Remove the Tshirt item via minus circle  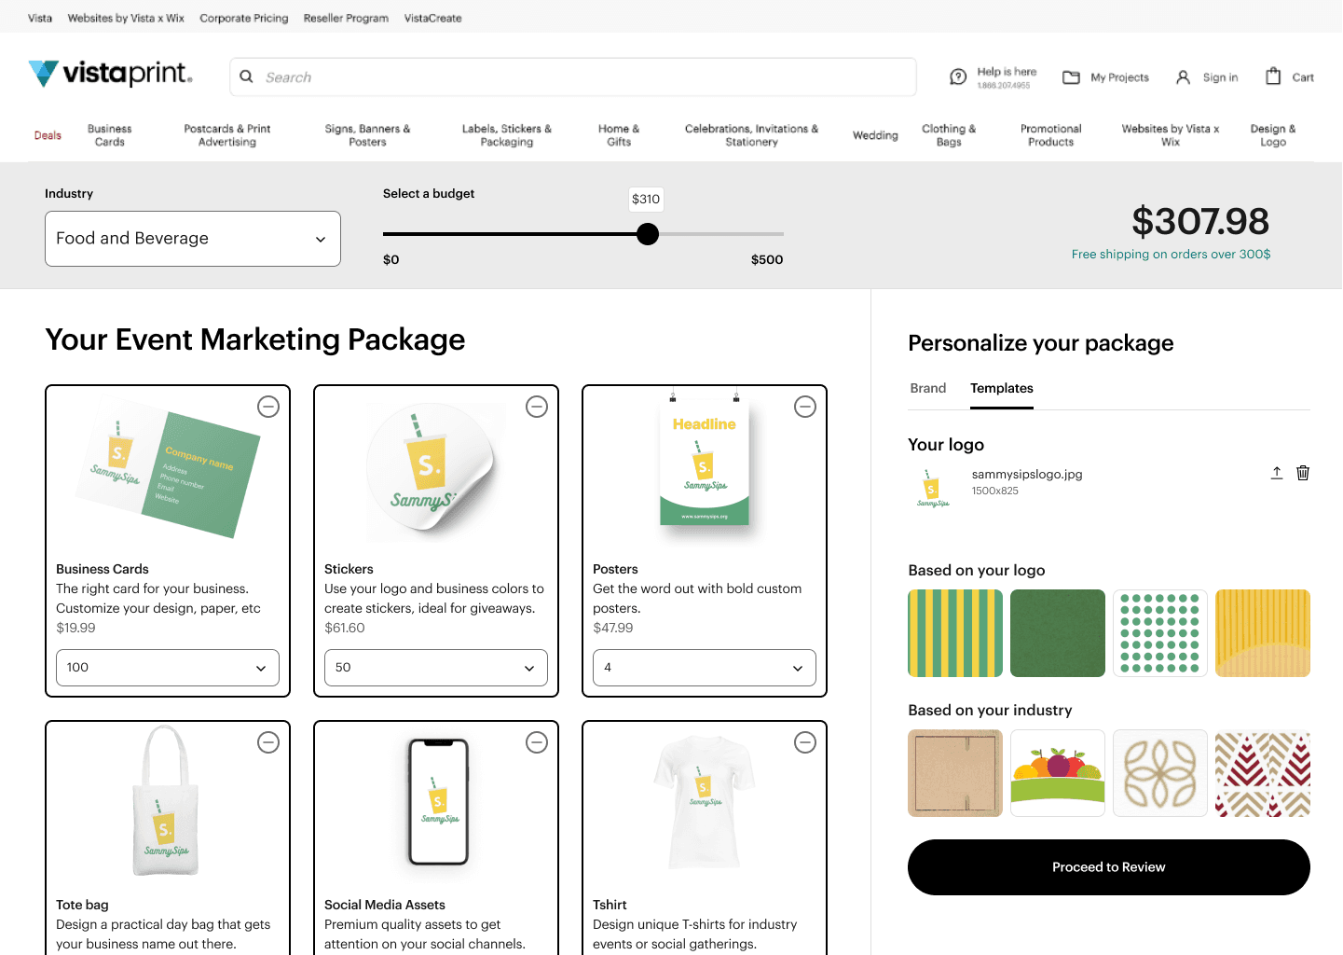click(805, 742)
